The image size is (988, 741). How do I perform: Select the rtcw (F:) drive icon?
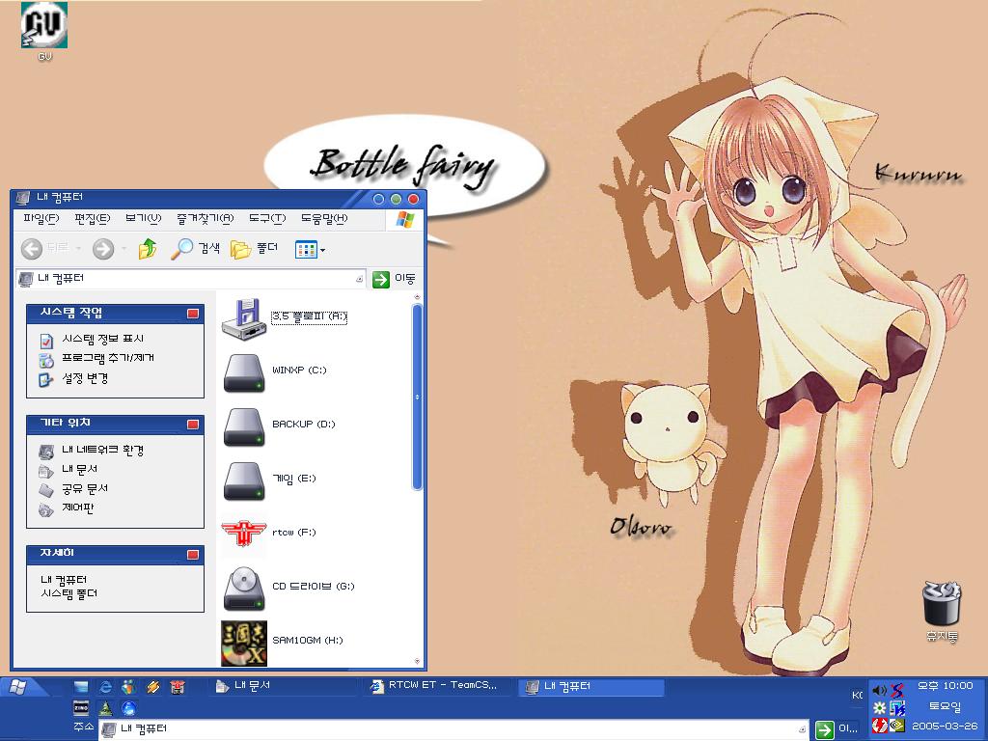243,533
